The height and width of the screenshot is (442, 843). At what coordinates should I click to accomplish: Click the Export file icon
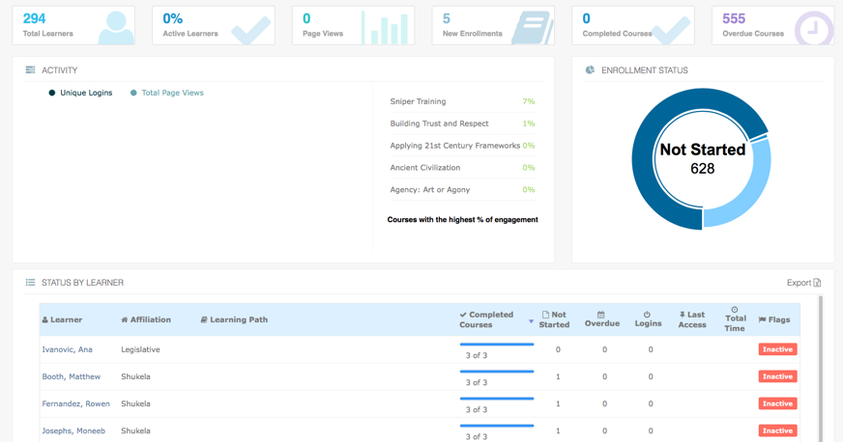click(x=817, y=283)
